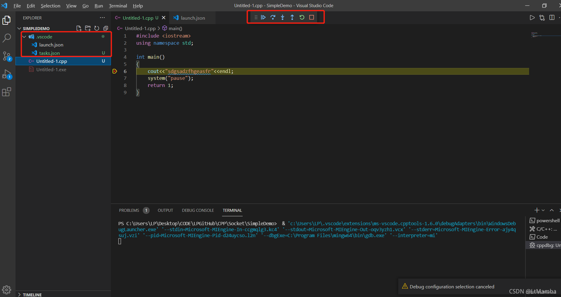The height and width of the screenshot is (297, 561).
Task: Open the Extensions view
Action: tap(7, 92)
